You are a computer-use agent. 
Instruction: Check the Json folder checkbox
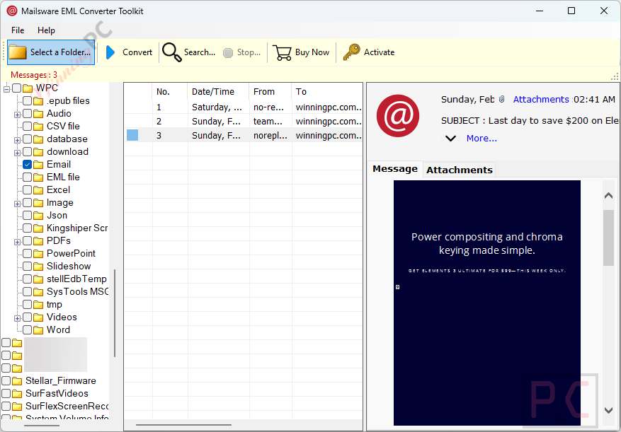[28, 216]
